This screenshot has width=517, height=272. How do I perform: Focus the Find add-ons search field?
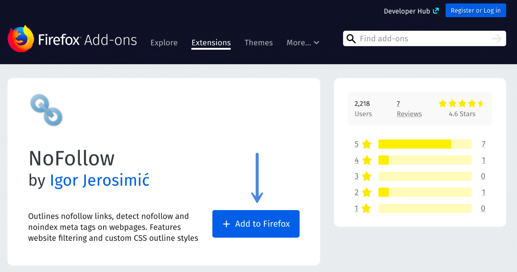424,38
